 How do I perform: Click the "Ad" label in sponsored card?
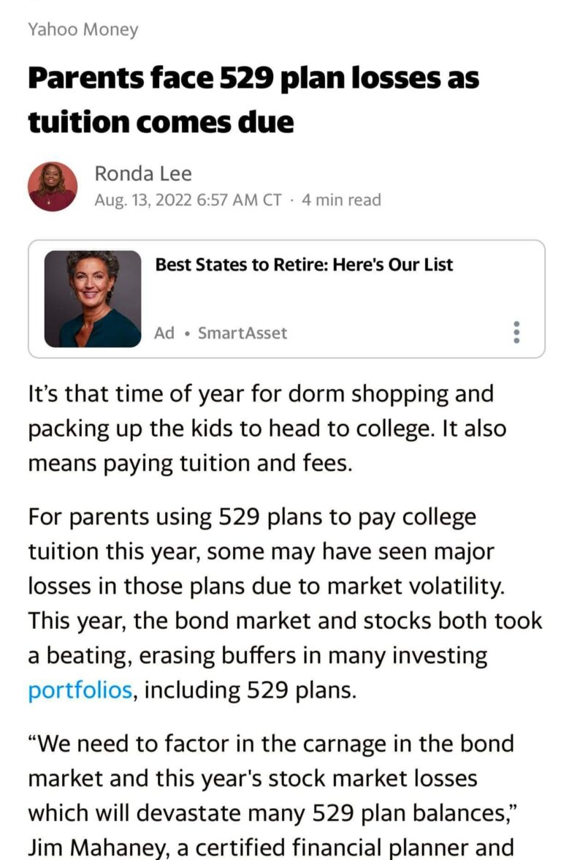(164, 333)
